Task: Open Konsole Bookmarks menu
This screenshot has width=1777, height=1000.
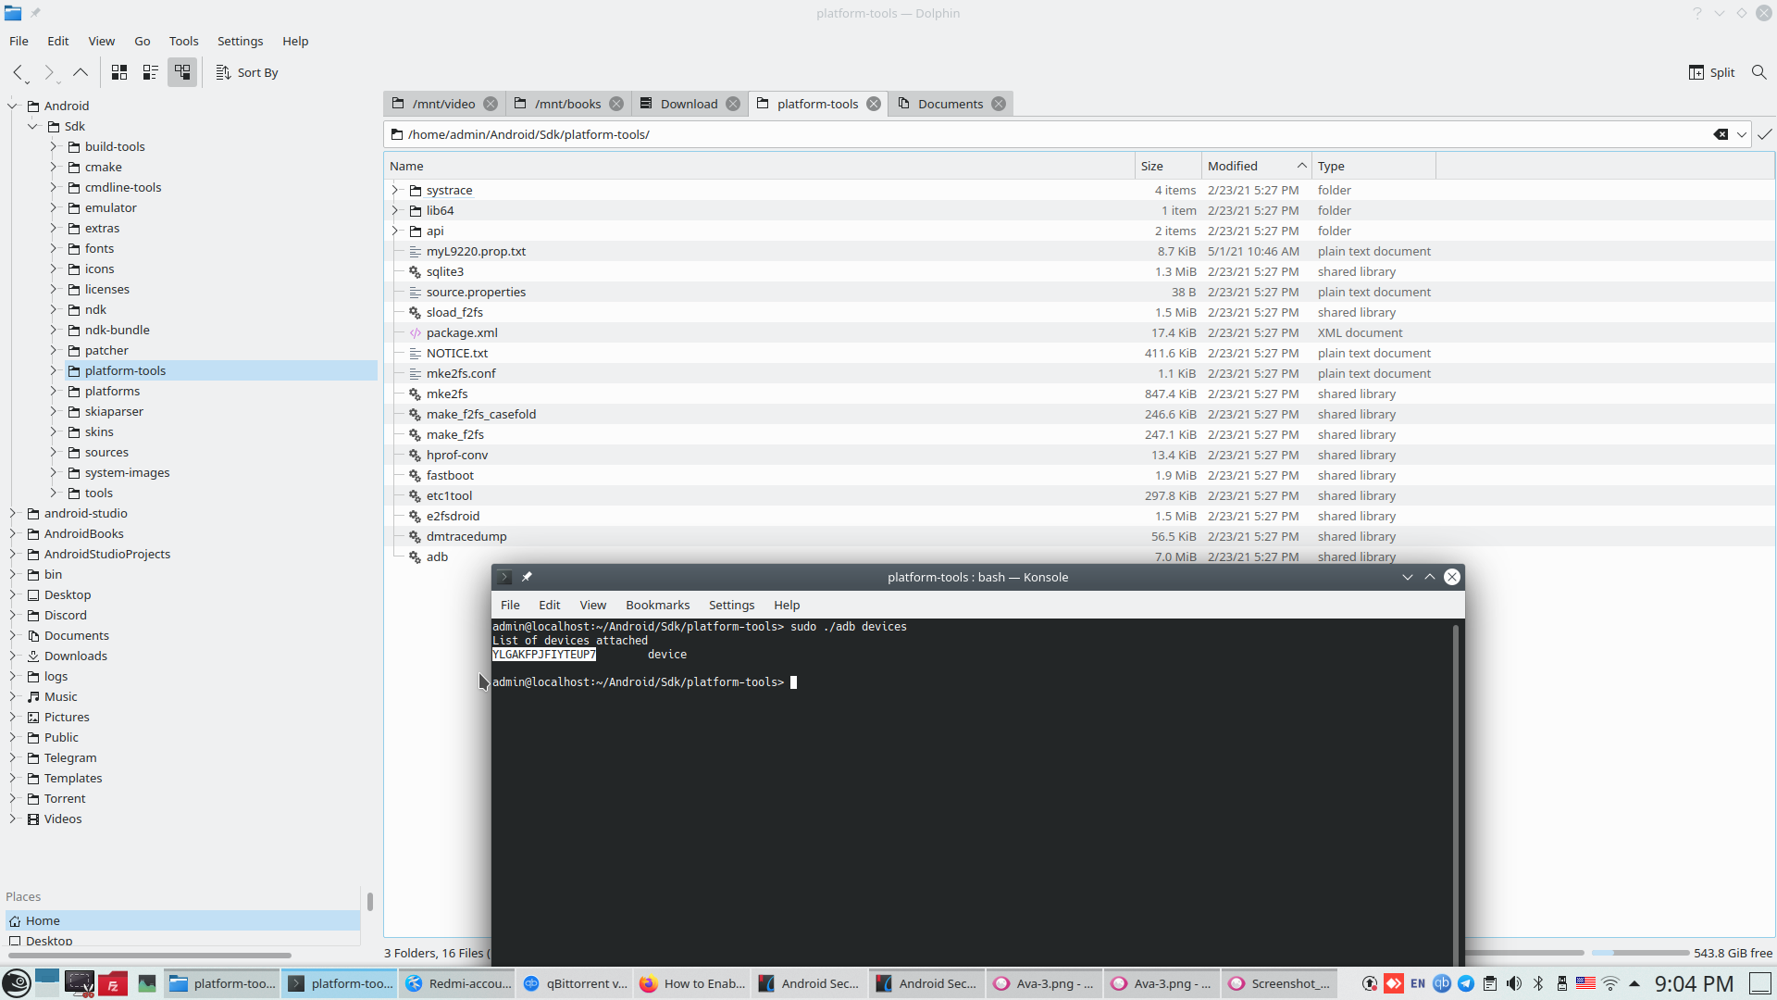Action: tap(657, 605)
